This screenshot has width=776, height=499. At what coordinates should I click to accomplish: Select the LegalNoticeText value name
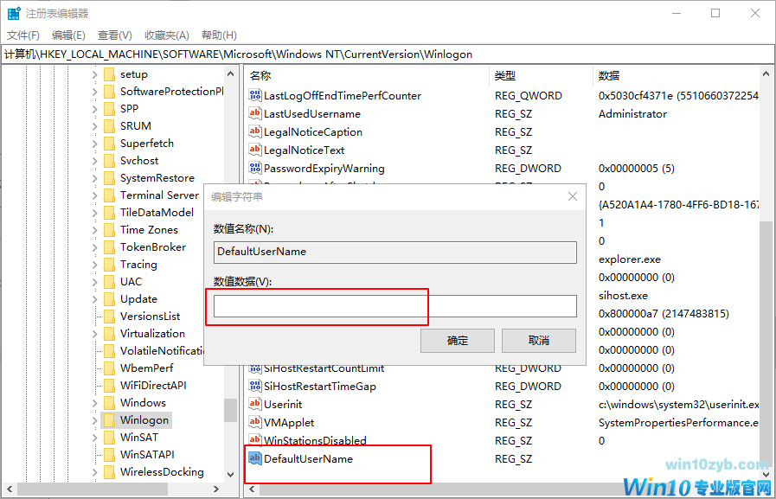304,150
